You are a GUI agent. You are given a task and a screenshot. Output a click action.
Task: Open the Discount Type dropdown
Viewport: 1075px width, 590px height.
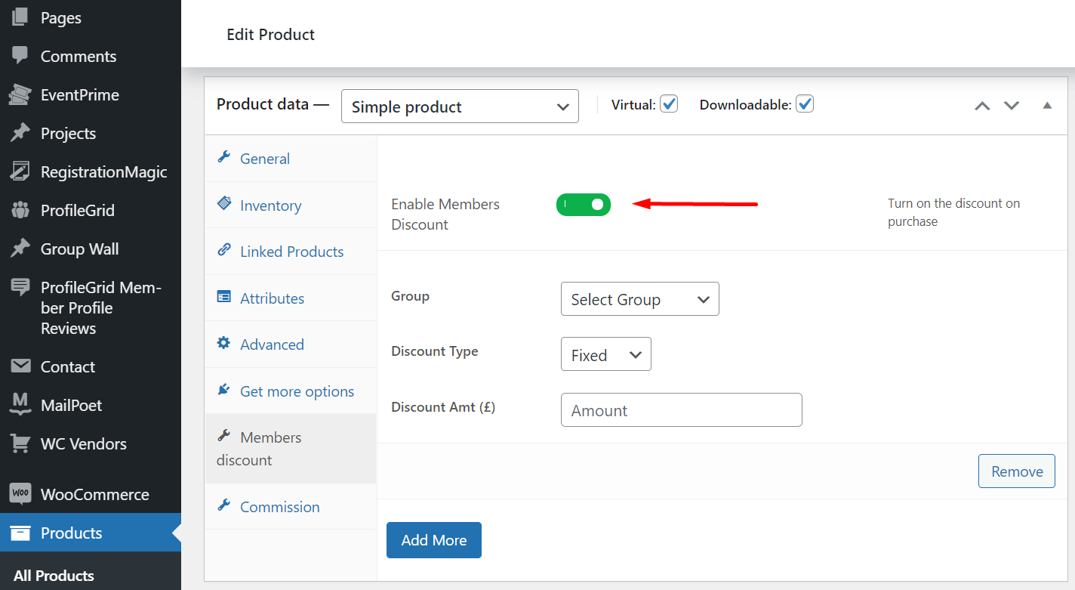tap(605, 354)
